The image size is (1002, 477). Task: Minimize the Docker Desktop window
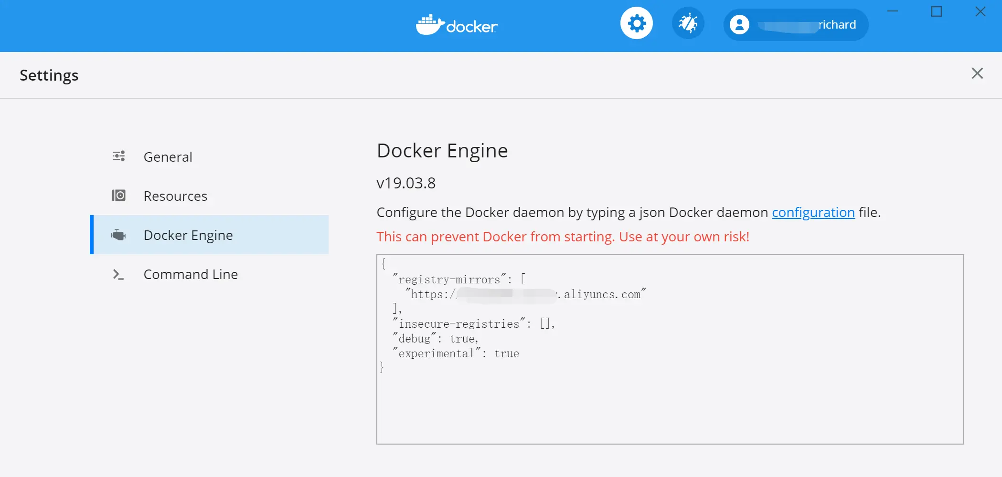[x=893, y=11]
